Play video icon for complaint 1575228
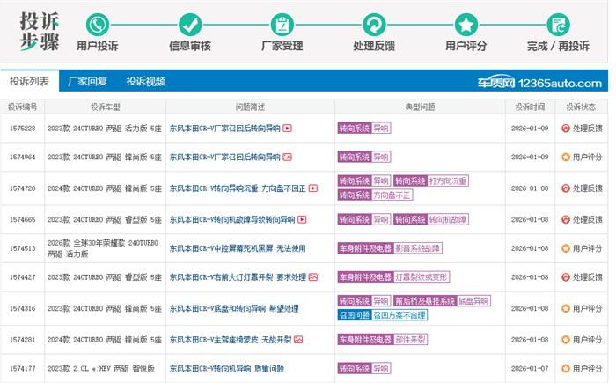 point(287,129)
